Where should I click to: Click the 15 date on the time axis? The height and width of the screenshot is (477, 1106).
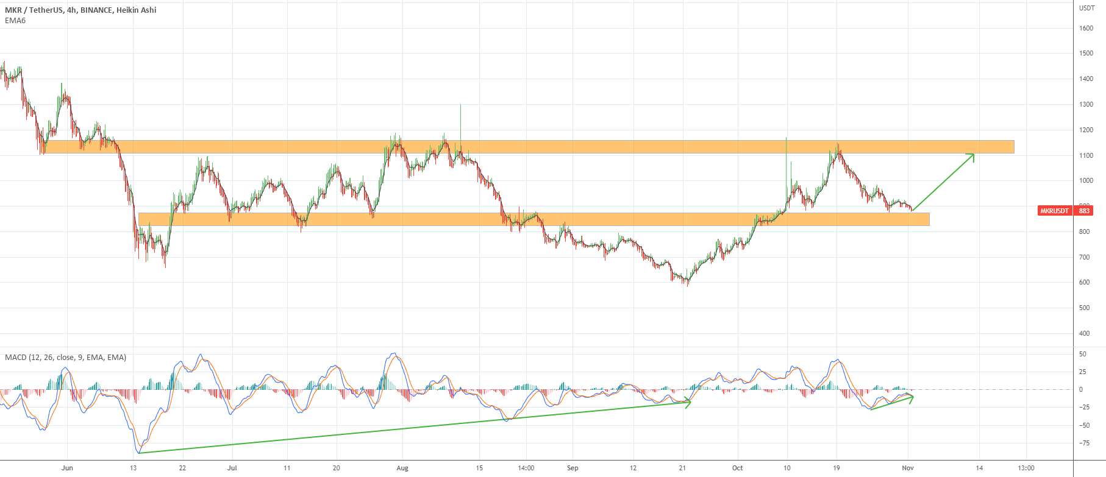(x=479, y=468)
